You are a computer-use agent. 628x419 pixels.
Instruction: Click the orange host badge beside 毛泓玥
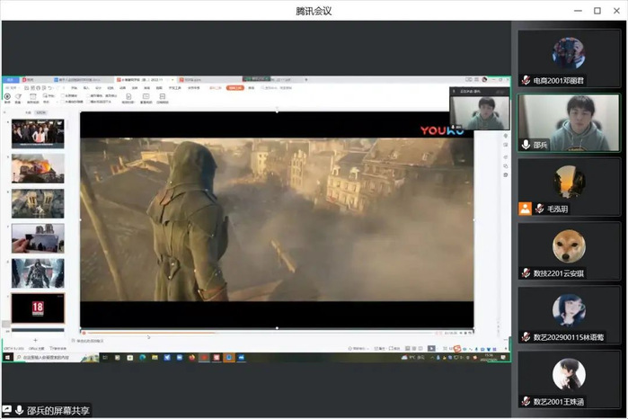pos(525,209)
